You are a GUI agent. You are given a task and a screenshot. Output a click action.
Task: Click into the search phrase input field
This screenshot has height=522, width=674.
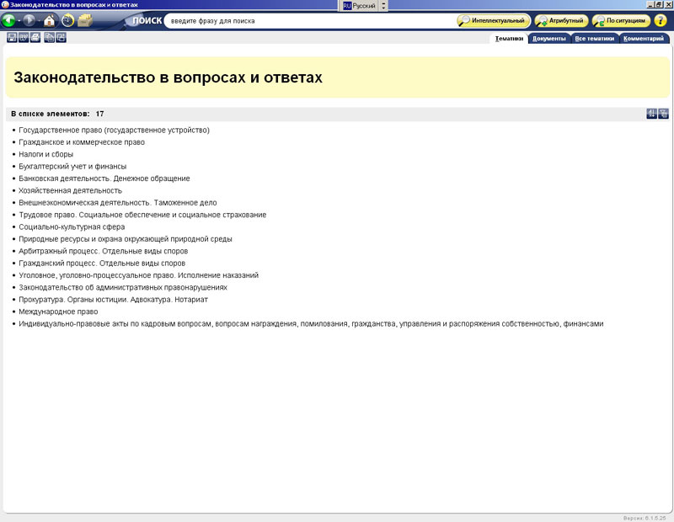point(308,20)
